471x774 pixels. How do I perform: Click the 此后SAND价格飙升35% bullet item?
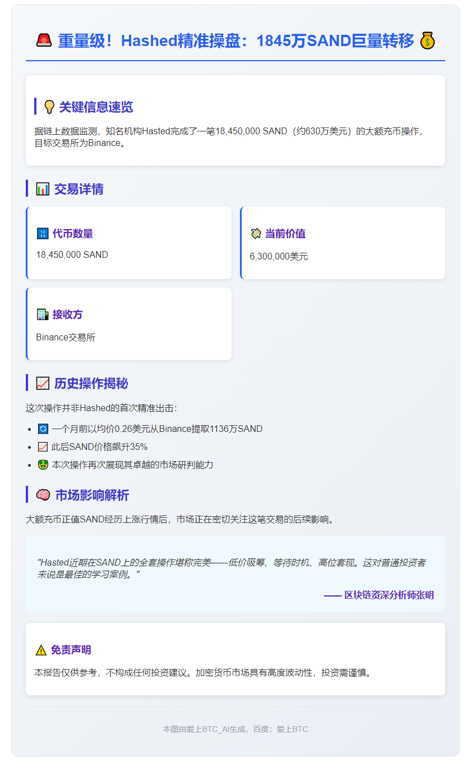click(x=99, y=447)
